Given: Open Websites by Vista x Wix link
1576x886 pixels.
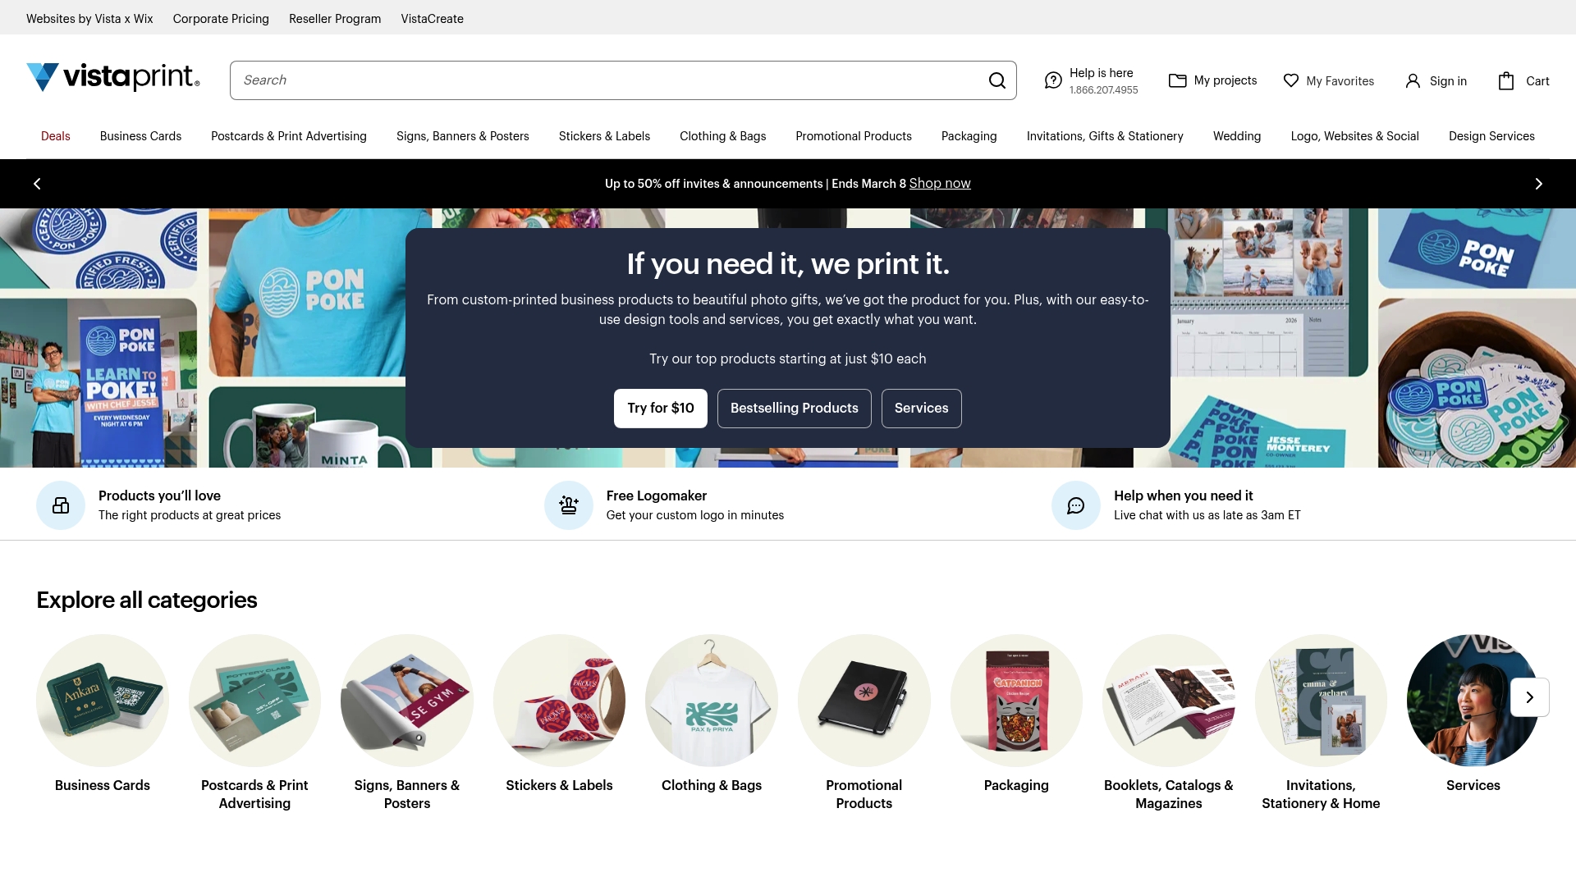Looking at the screenshot, I should 89,19.
